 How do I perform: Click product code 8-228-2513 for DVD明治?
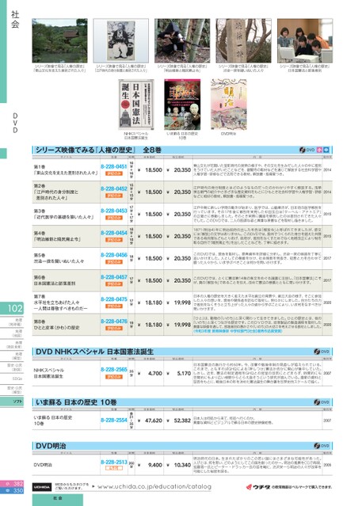pyautogui.click(x=114, y=462)
